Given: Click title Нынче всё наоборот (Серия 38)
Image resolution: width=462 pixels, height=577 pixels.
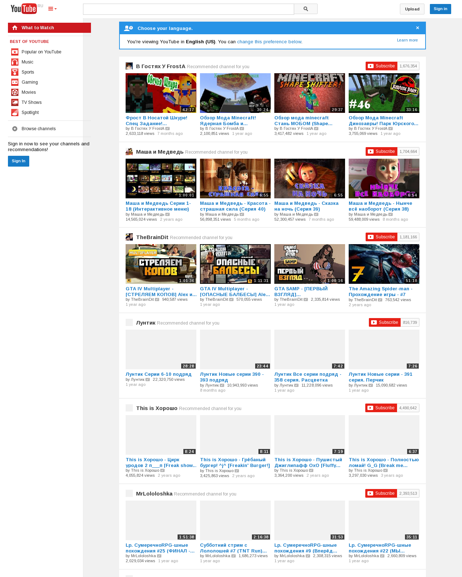Looking at the screenshot, I should (x=380, y=206).
